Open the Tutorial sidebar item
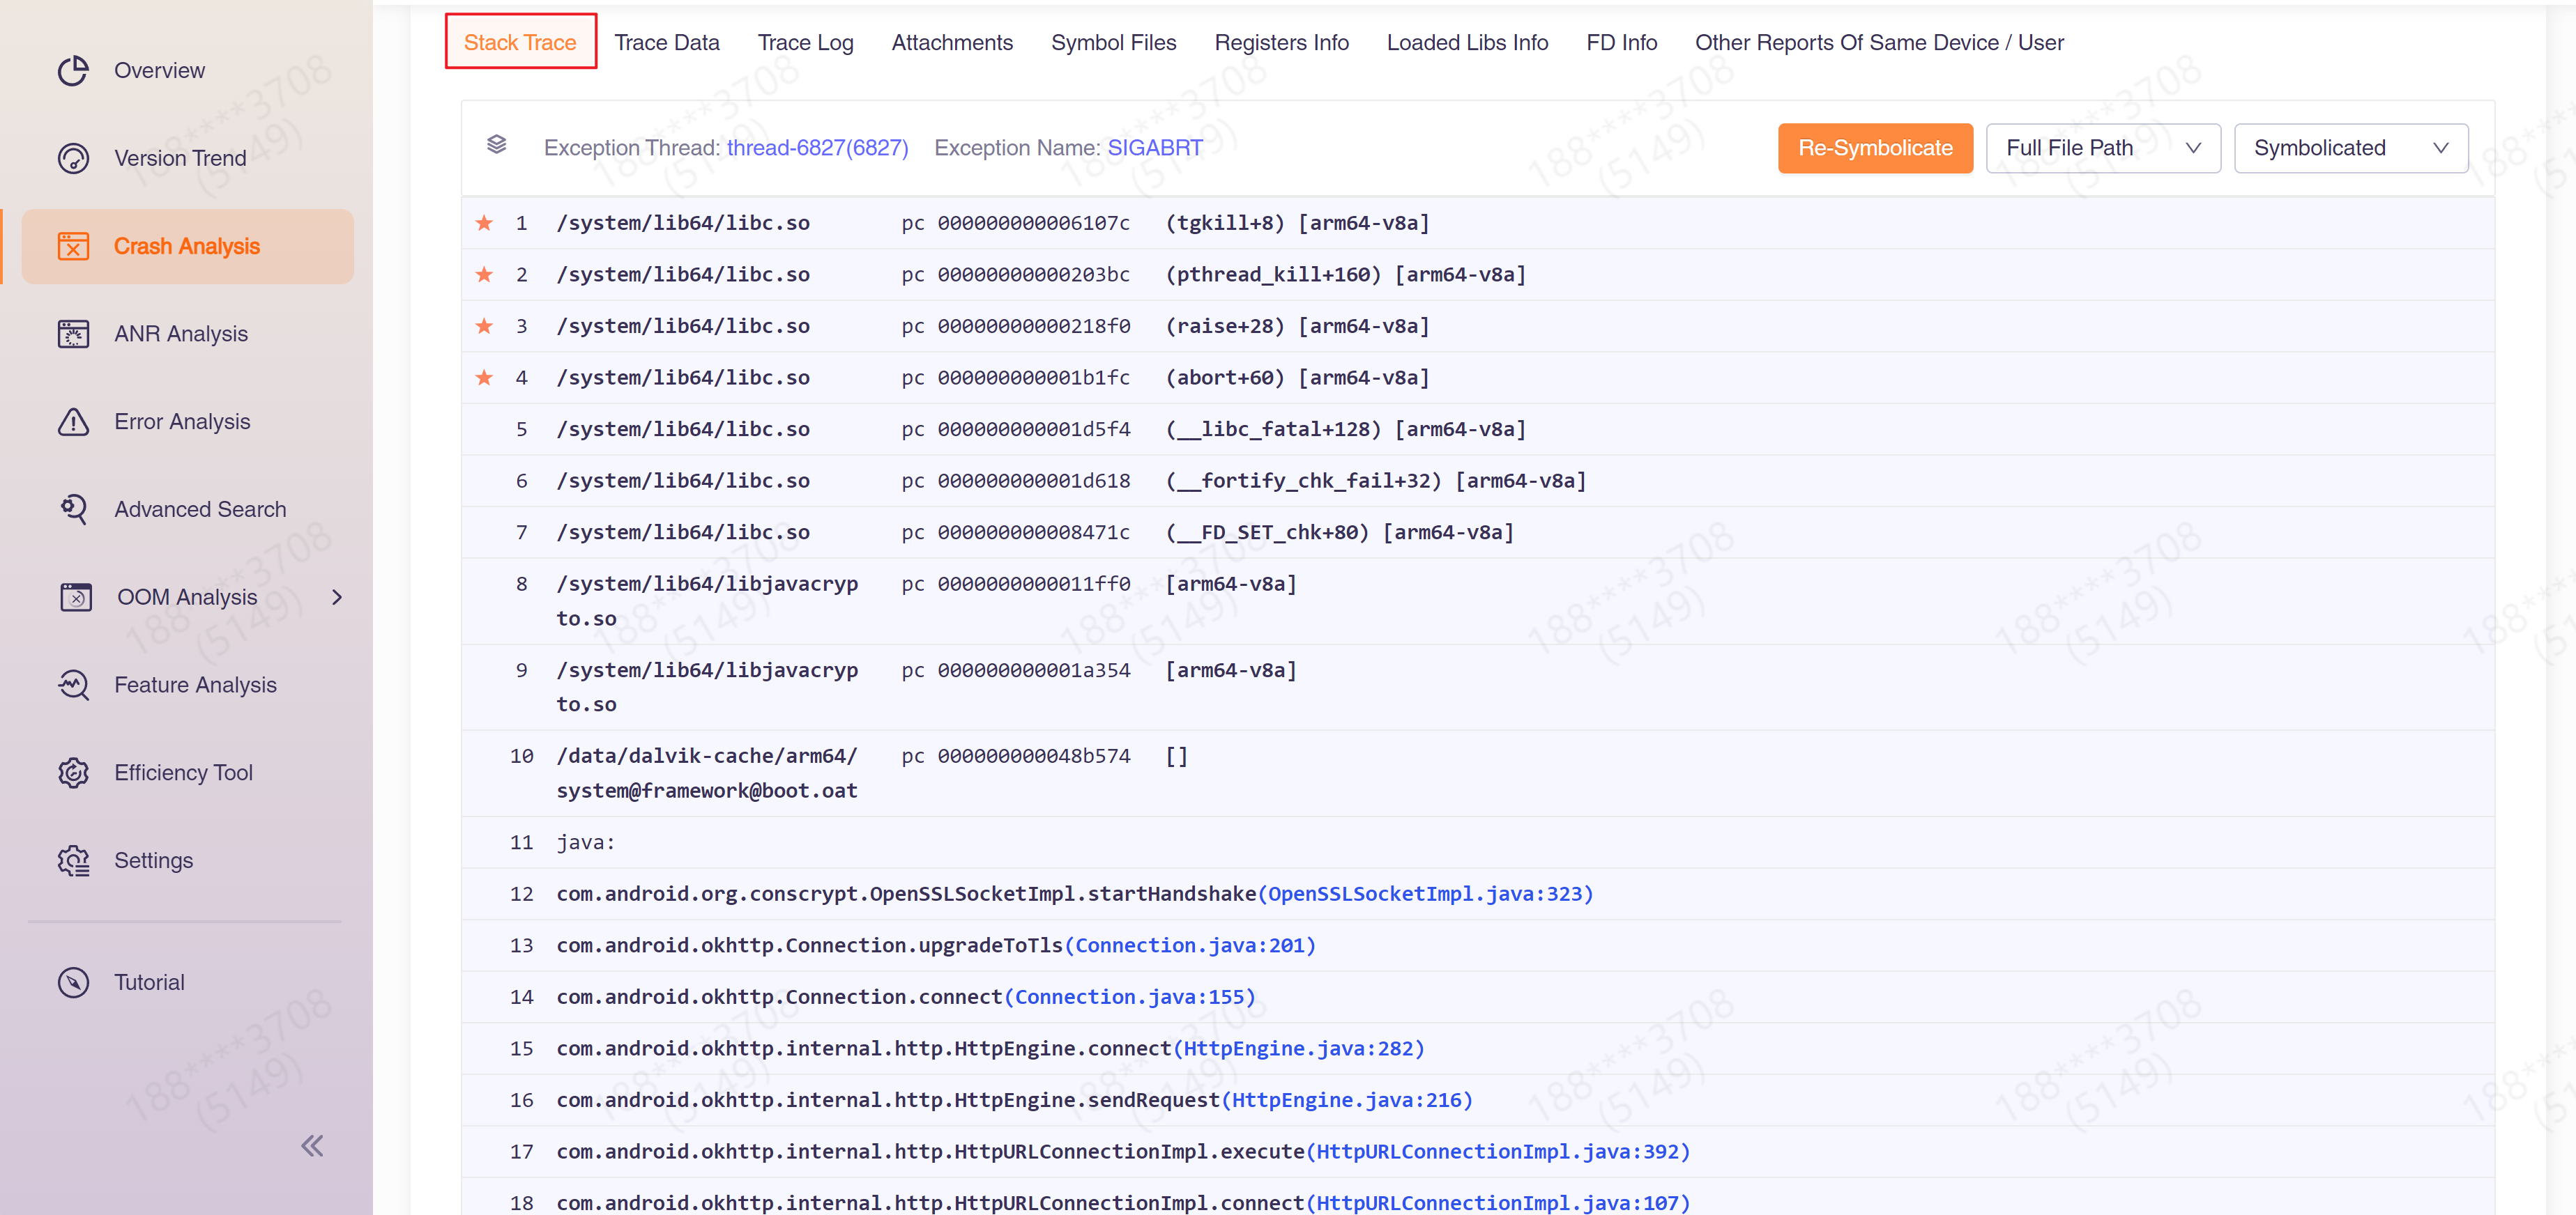Image resolution: width=2576 pixels, height=1215 pixels. click(149, 982)
